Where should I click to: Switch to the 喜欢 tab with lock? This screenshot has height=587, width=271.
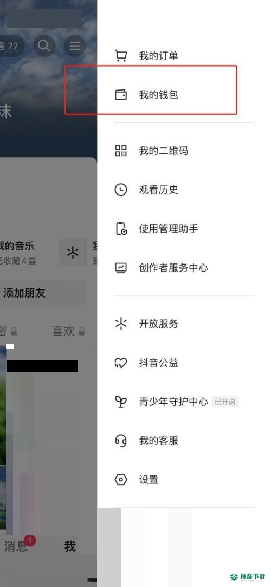click(68, 331)
